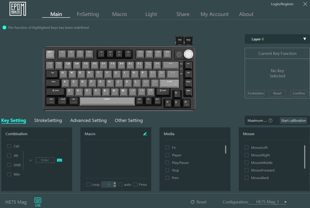The width and height of the screenshot is (310, 208).
Task: Open the StrokeSetting tab
Action: coord(48,120)
